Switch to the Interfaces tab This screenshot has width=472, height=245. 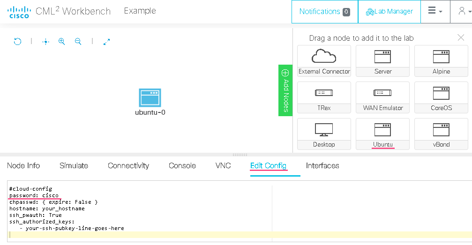pos(322,166)
